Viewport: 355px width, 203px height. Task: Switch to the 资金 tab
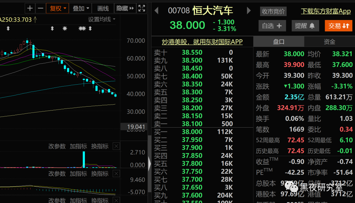coord(329,42)
